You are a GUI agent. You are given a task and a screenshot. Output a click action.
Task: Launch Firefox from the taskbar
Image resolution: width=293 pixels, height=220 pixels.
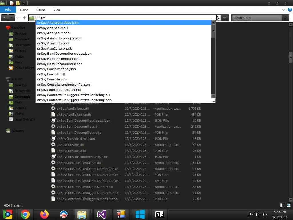[44, 214]
